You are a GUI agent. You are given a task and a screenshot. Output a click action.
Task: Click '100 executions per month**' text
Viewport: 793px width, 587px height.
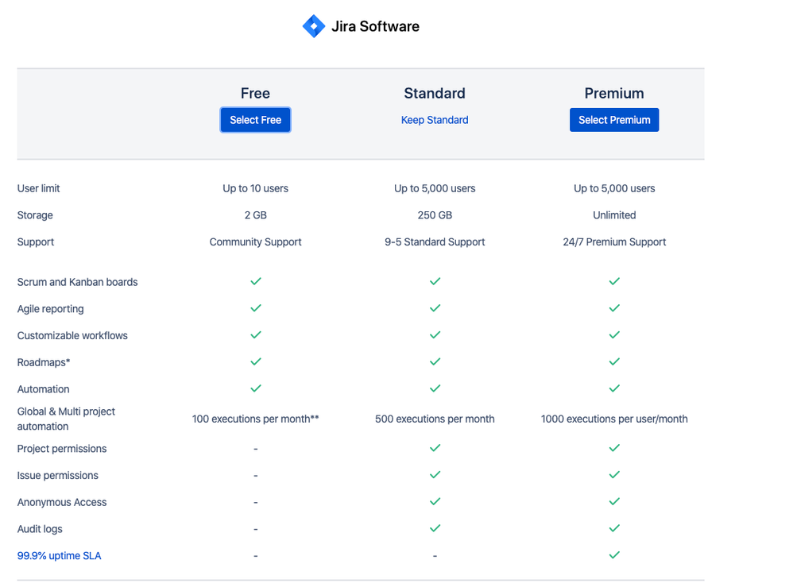255,419
